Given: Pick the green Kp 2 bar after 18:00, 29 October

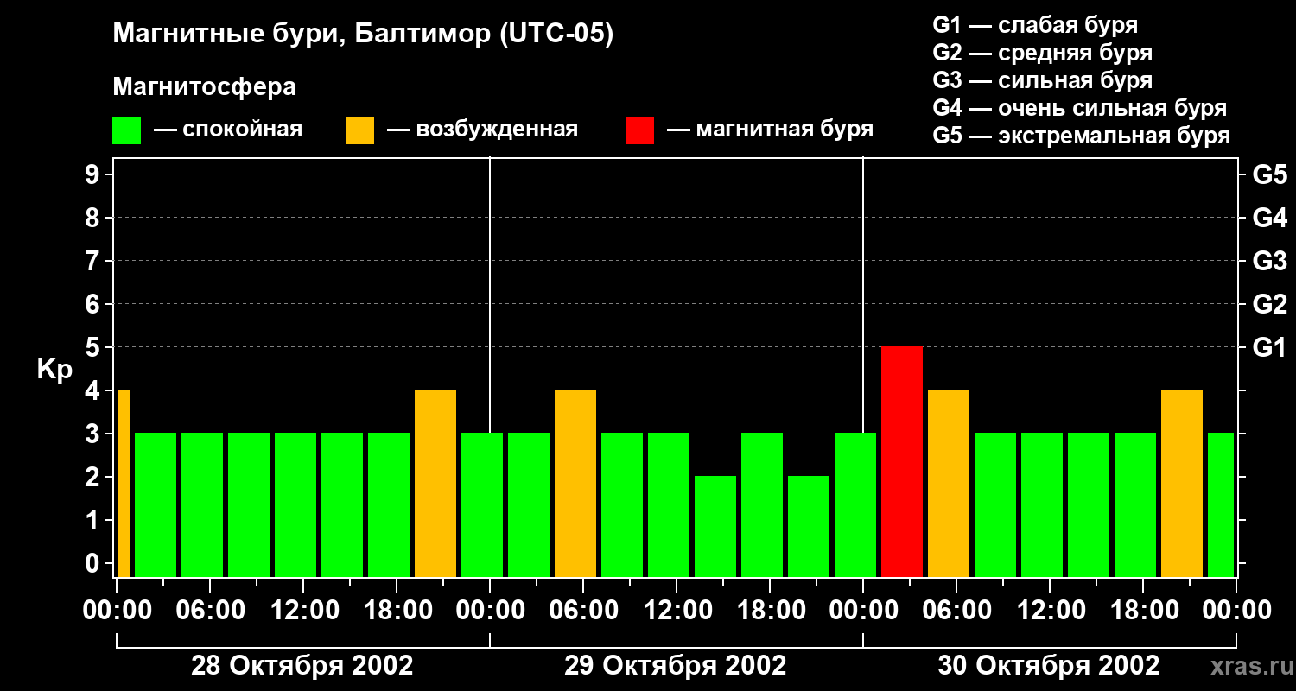Looking at the screenshot, I should coord(809,527).
